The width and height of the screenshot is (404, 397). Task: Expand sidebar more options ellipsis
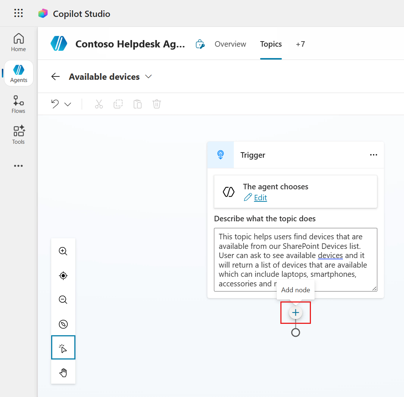[x=18, y=166]
